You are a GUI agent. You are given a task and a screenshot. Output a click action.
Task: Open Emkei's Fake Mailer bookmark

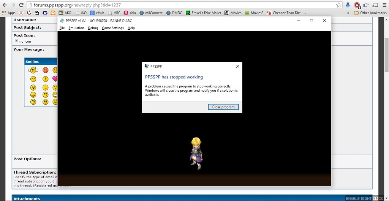click(203, 13)
